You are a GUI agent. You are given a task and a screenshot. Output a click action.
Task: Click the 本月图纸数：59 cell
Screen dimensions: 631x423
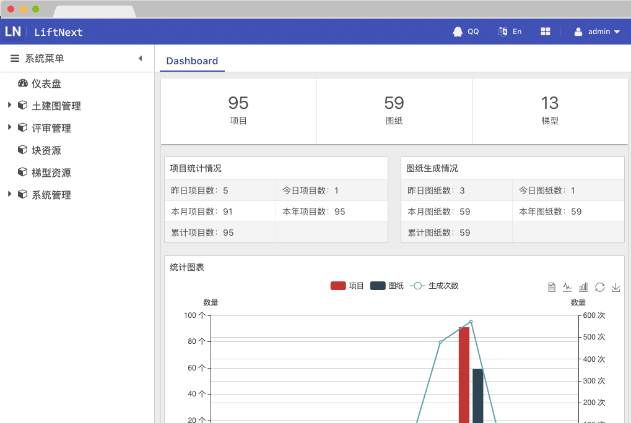(x=457, y=211)
